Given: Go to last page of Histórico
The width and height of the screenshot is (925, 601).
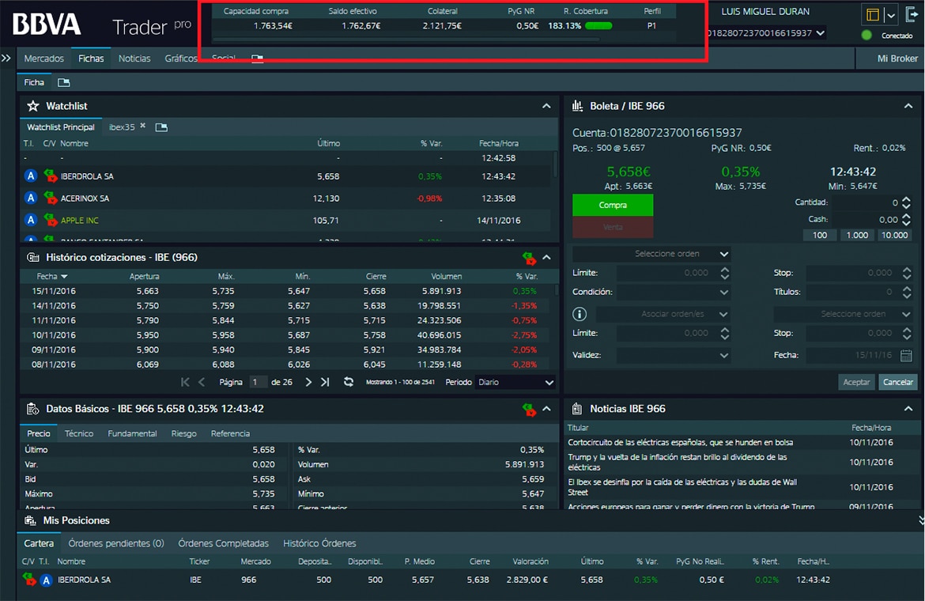Looking at the screenshot, I should [325, 382].
